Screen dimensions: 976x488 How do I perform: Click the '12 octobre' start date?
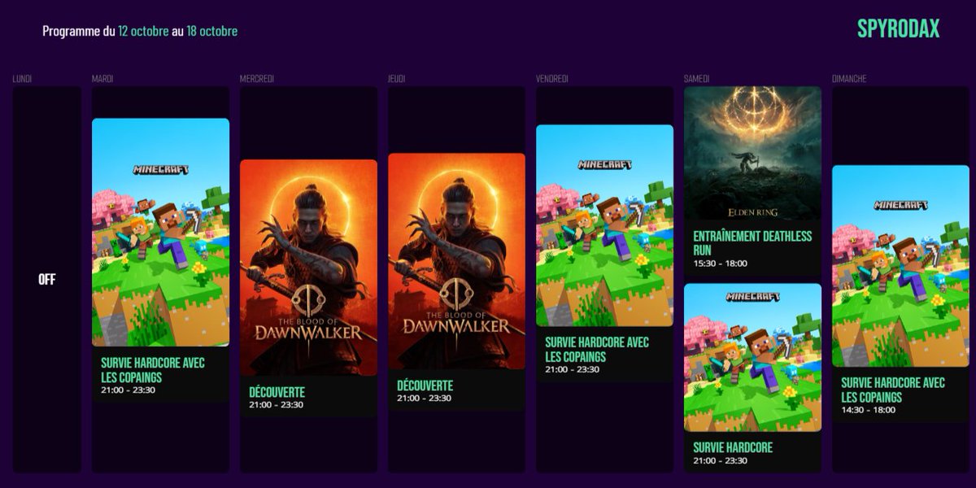point(143,31)
